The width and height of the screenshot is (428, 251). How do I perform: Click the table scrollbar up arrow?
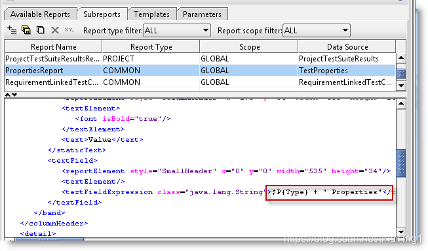[401, 58]
